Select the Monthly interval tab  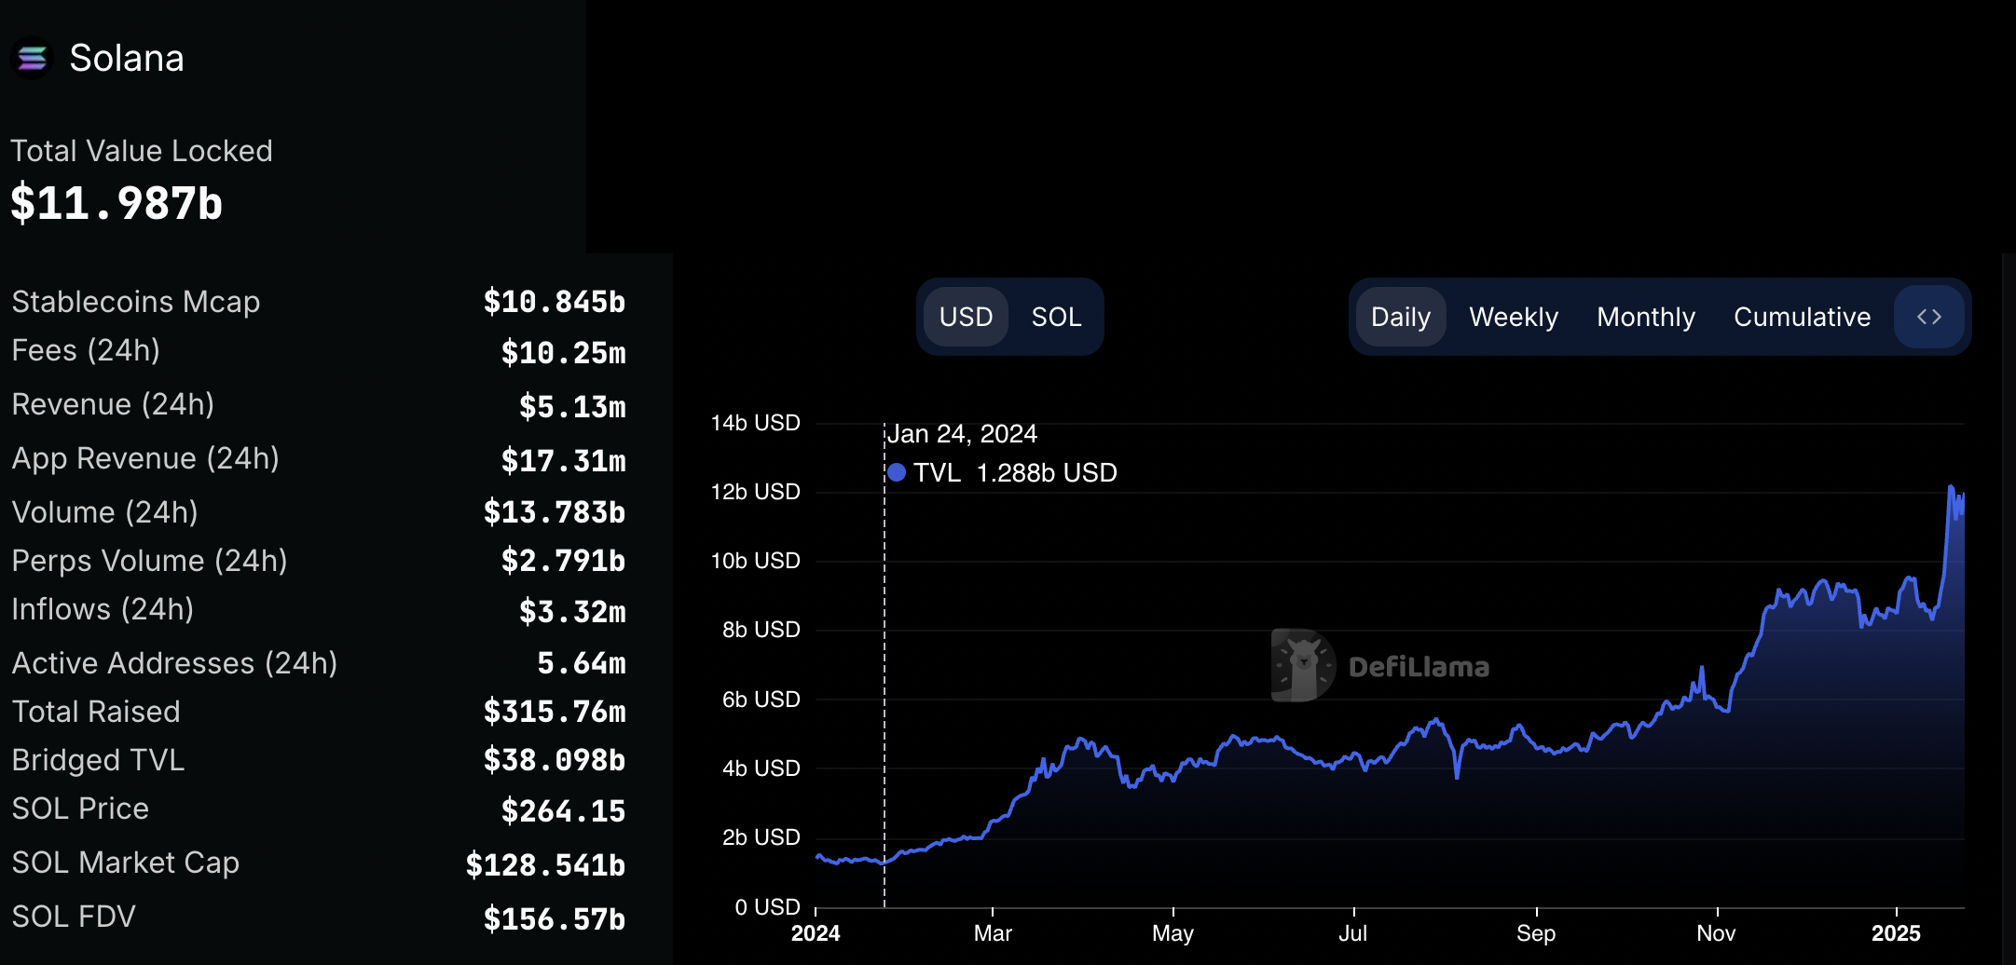point(1645,317)
